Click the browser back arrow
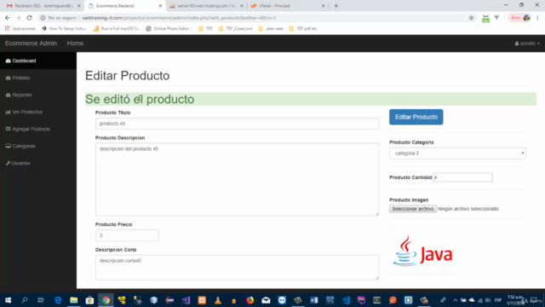 (8, 18)
